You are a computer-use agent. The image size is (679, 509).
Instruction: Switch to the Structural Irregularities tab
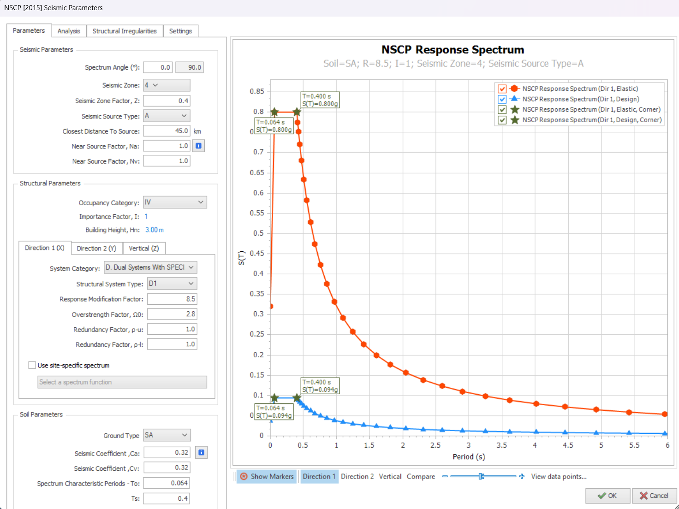[125, 31]
